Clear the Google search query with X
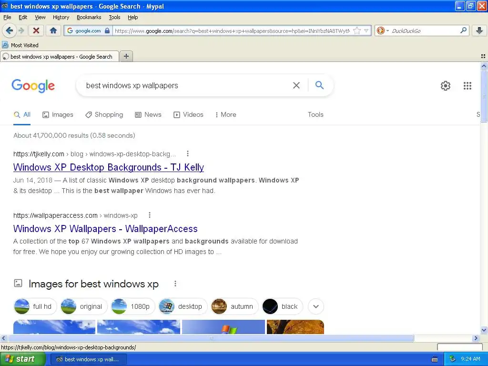This screenshot has width=488, height=366. click(296, 85)
